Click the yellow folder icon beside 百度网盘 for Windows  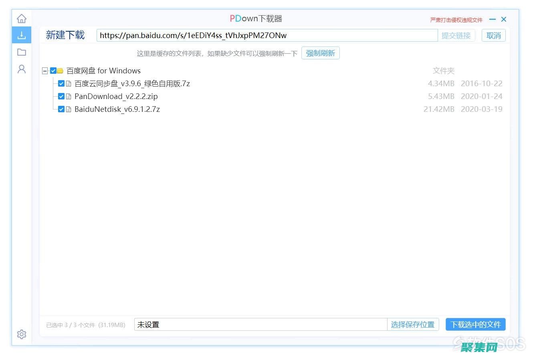click(60, 71)
